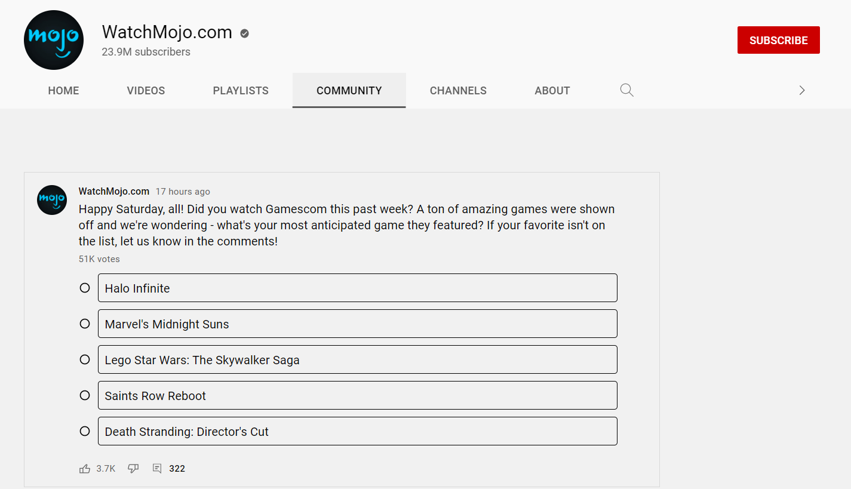Click the 322 comments count
Screen dimensions: 851x489
177,469
